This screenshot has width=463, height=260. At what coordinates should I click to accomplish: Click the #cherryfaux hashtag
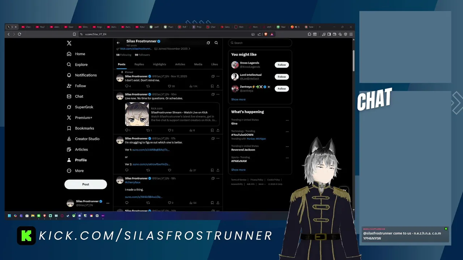click(133, 182)
